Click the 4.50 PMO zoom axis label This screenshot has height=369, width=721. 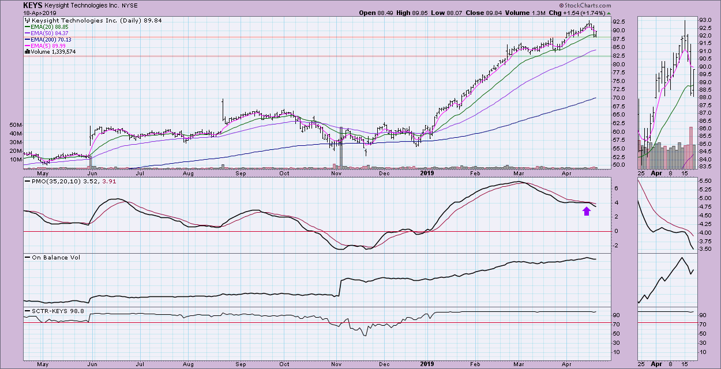(705, 216)
